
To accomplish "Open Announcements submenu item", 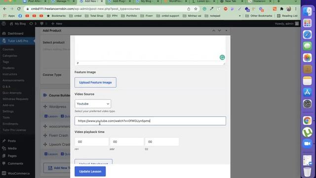I will coord(13,80).
